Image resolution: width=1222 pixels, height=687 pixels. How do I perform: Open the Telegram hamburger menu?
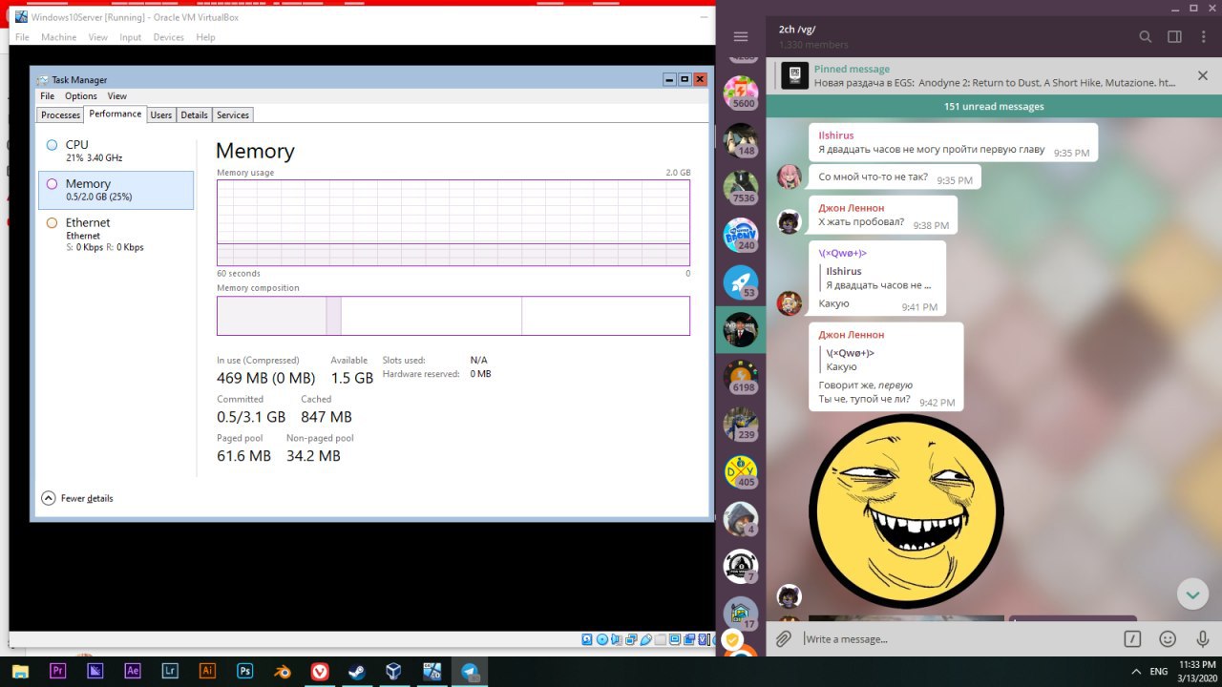pos(741,36)
